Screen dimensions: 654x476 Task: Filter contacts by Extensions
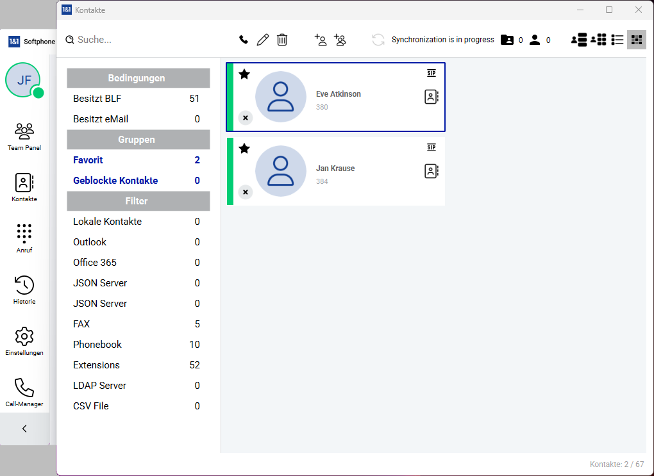point(97,365)
